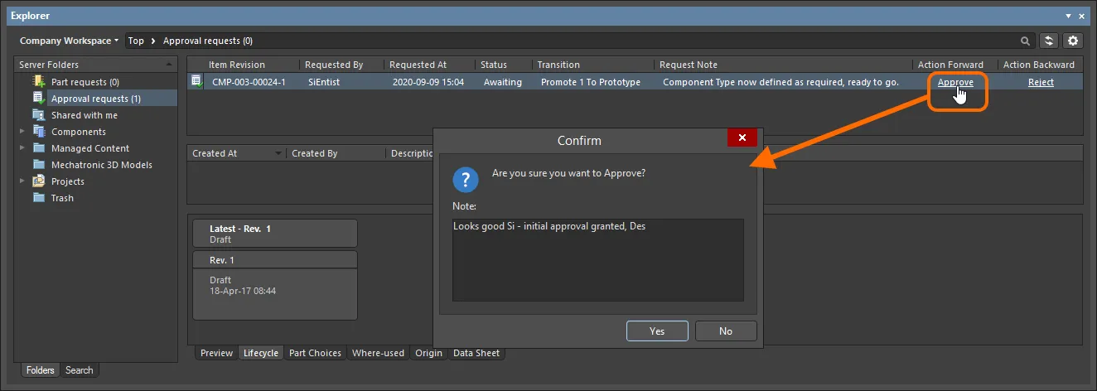Click the Awaiting status cell
The width and height of the screenshot is (1097, 391).
503,82
